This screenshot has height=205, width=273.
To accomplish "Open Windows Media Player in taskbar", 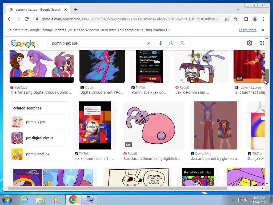I will [56, 200].
